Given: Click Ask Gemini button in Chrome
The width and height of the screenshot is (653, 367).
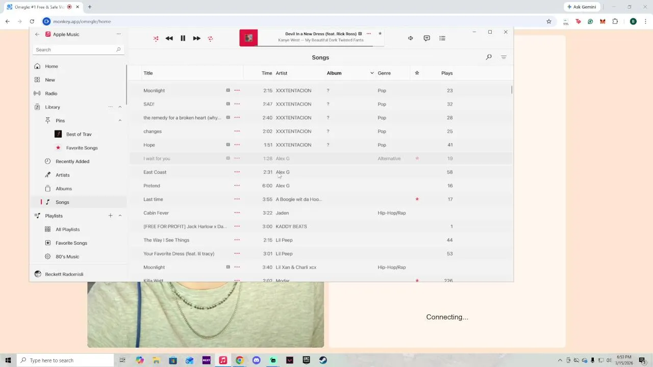Looking at the screenshot, I should (582, 7).
